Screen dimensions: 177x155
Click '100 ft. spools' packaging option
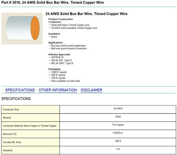click(x=58, y=78)
